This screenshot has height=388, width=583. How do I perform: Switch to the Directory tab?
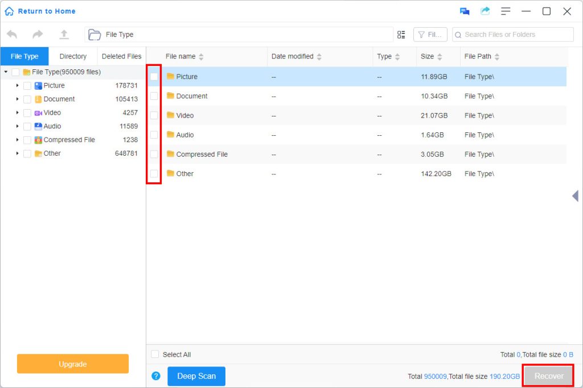coord(73,56)
